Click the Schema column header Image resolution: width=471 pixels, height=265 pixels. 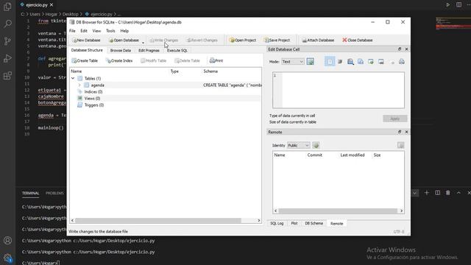point(210,71)
